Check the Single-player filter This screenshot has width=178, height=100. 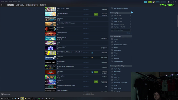pos(112,69)
